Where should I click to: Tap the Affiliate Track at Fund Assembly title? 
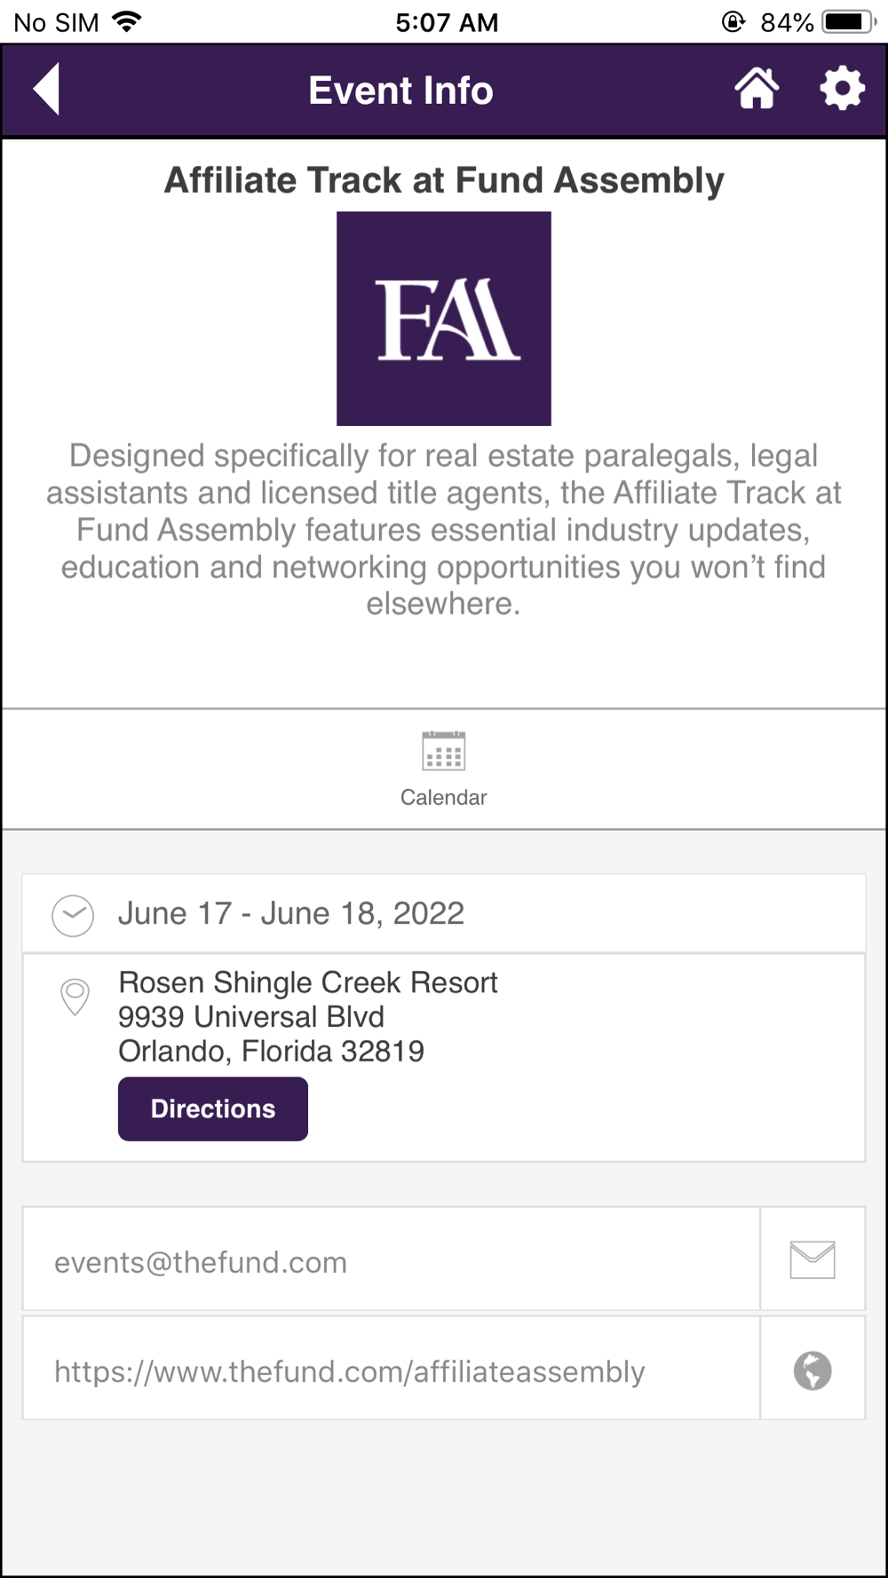[x=444, y=180]
